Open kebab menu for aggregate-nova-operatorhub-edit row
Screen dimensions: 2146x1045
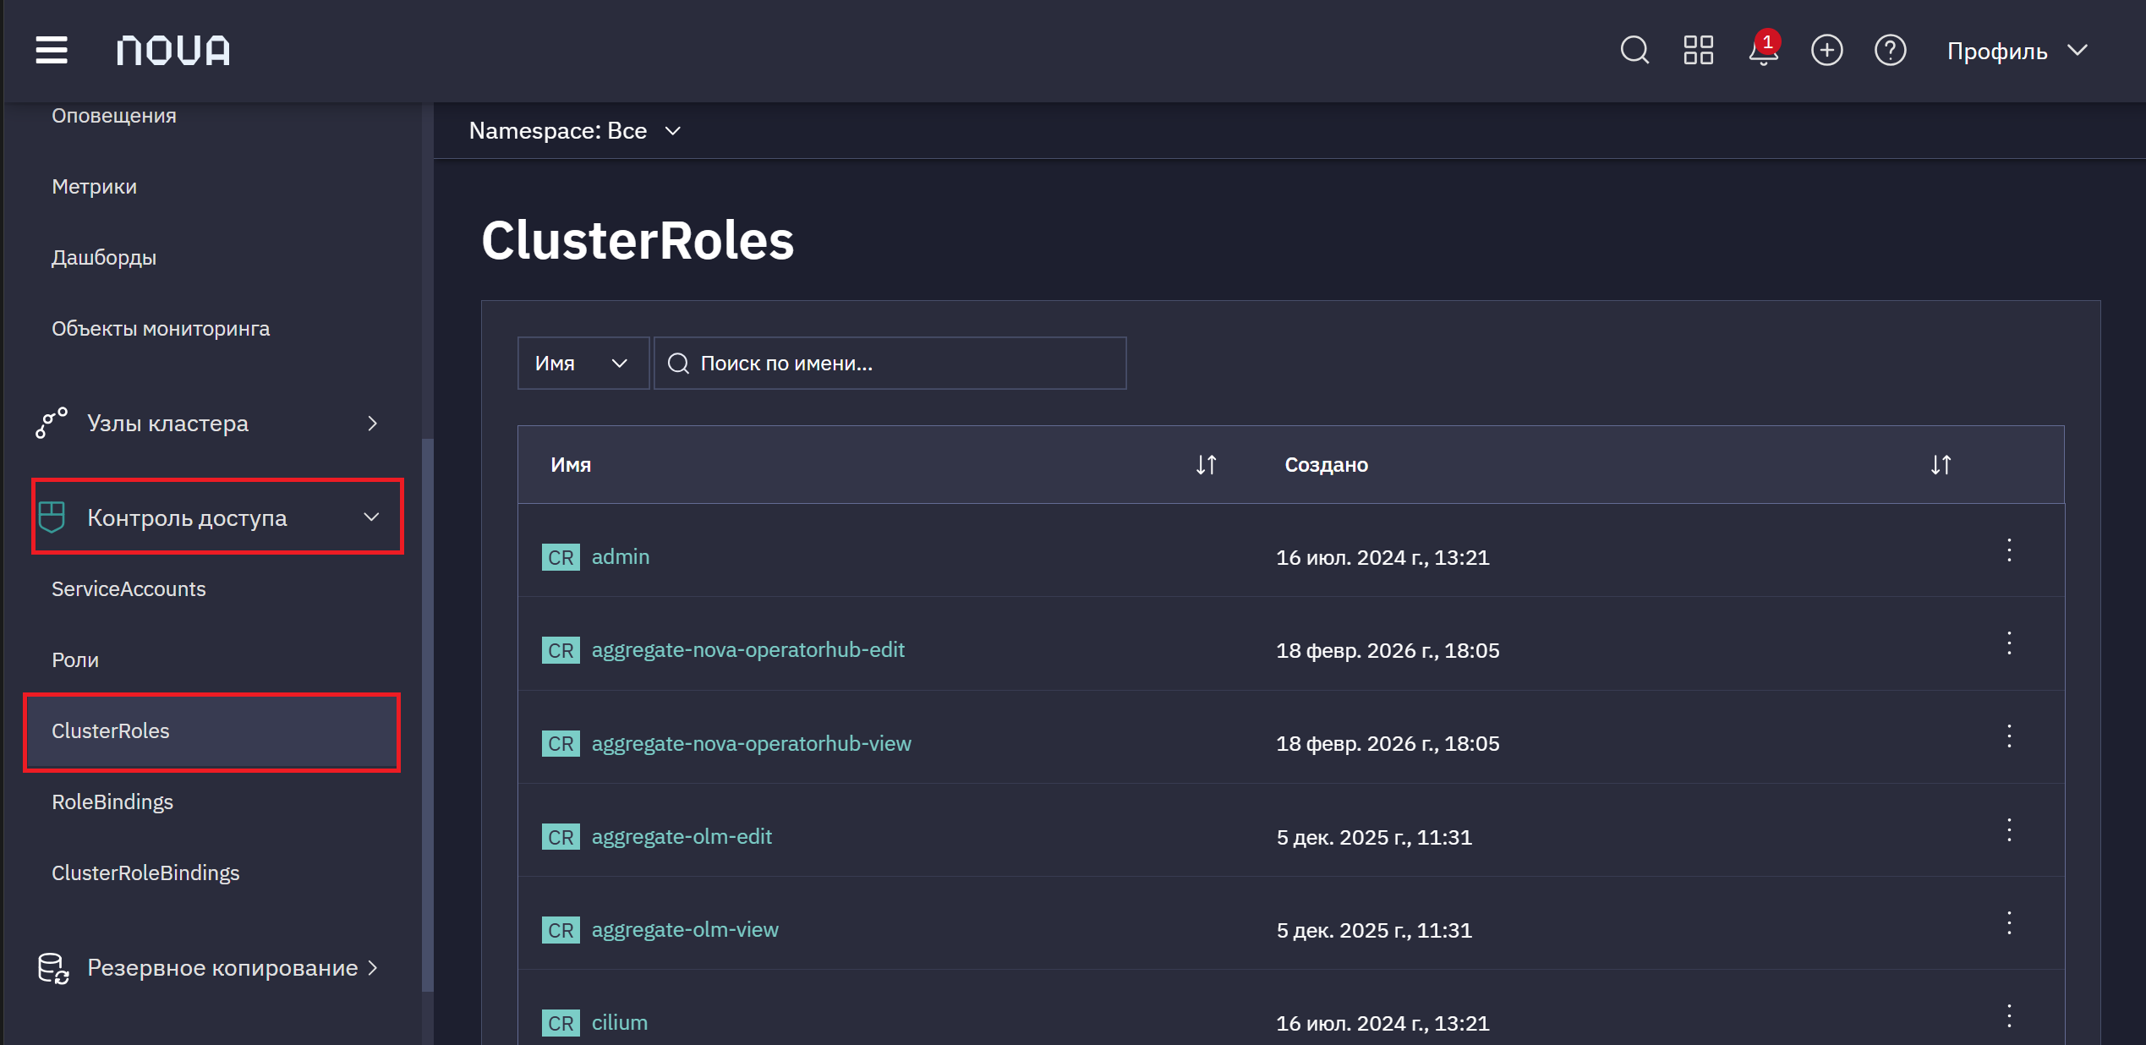pyautogui.click(x=2009, y=643)
